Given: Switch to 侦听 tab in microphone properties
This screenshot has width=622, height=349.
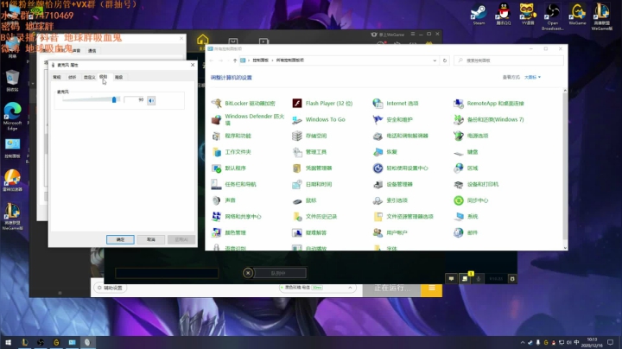Looking at the screenshot, I should coord(73,77).
